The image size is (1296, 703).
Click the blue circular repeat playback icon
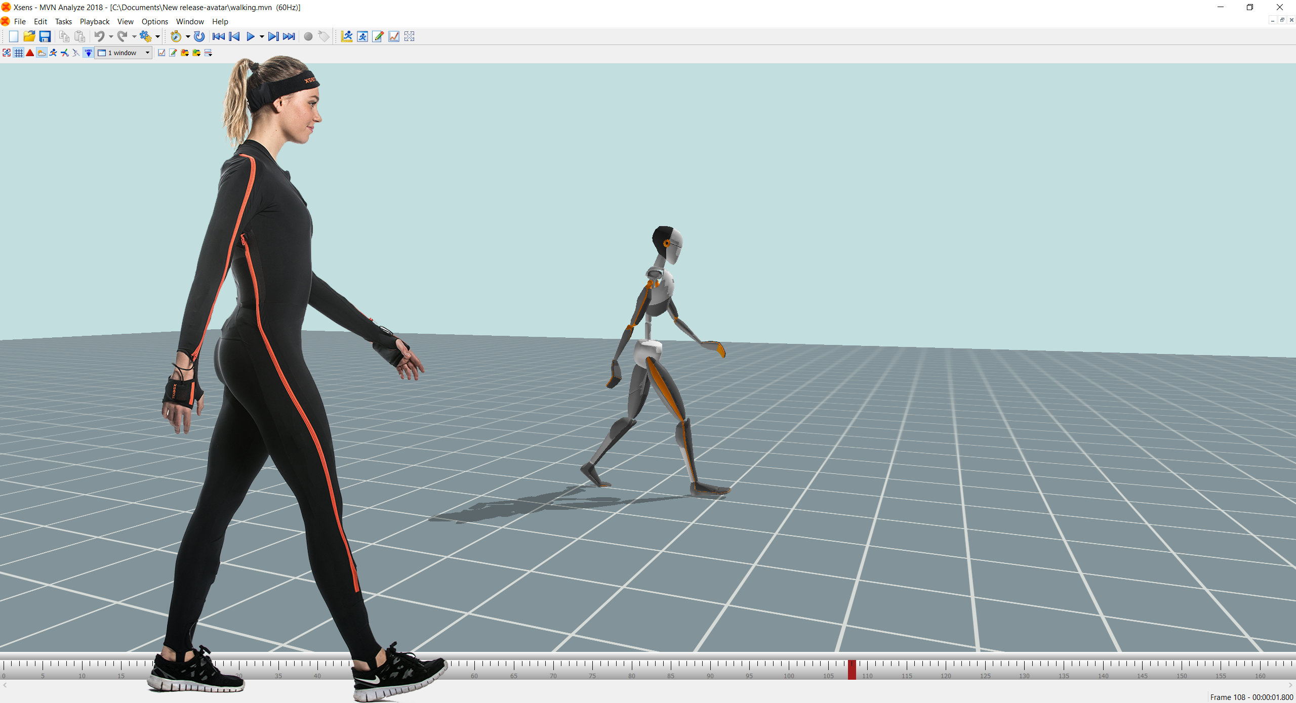199,36
